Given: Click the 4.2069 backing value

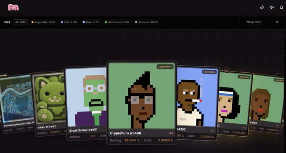Looking at the screenshot, I should [x=55, y=132].
